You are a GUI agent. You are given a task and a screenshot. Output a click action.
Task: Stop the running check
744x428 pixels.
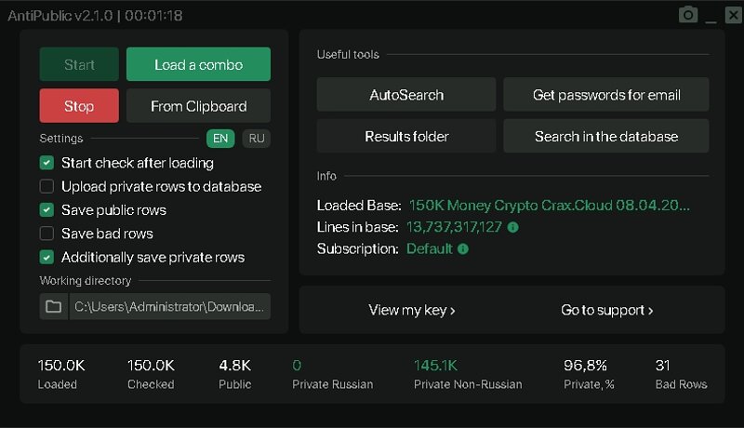(79, 106)
